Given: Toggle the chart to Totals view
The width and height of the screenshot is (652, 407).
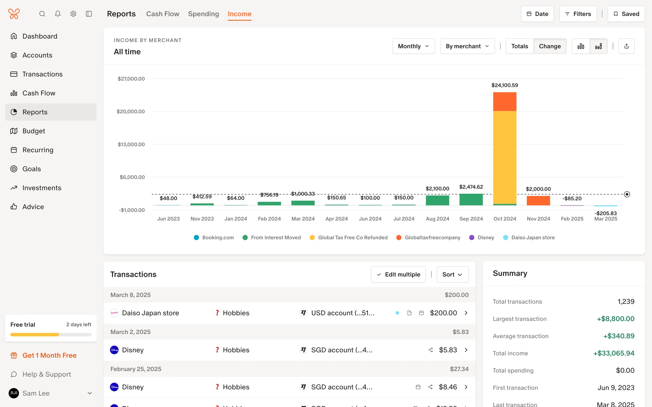Looking at the screenshot, I should pyautogui.click(x=520, y=46).
